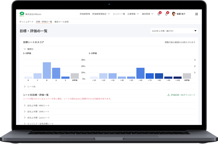Switch to the 催促メール送信 tab

pos(62,22)
